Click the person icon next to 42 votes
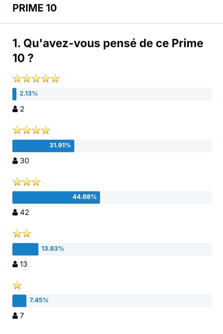This screenshot has height=334, width=223. click(x=15, y=212)
